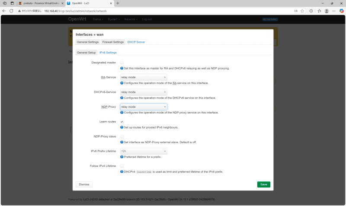Close the pvebeta Proxmox tab
The width and height of the screenshot is (346, 206).
[62, 3]
